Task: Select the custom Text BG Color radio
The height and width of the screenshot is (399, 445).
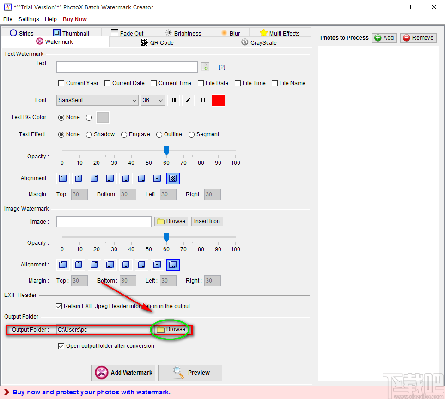Action: pyautogui.click(x=89, y=117)
